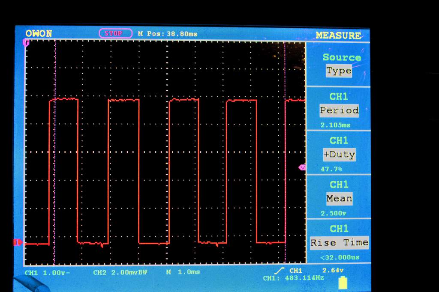Toggle the STOP run status indicator
This screenshot has height=292, width=439.
(x=115, y=33)
